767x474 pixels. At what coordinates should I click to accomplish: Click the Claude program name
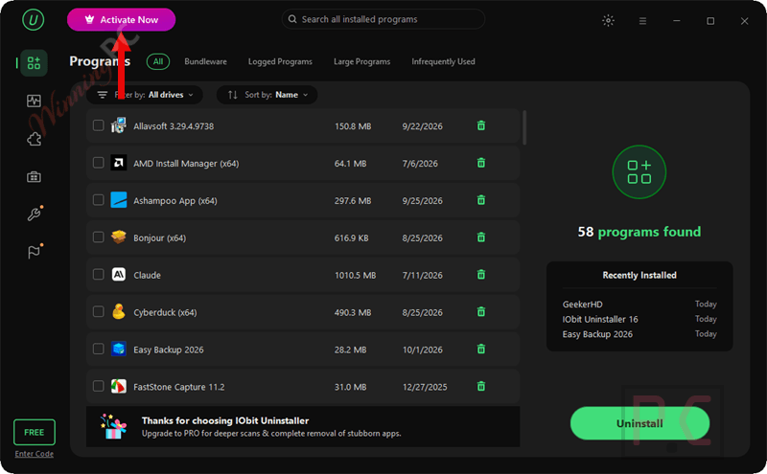click(x=148, y=275)
